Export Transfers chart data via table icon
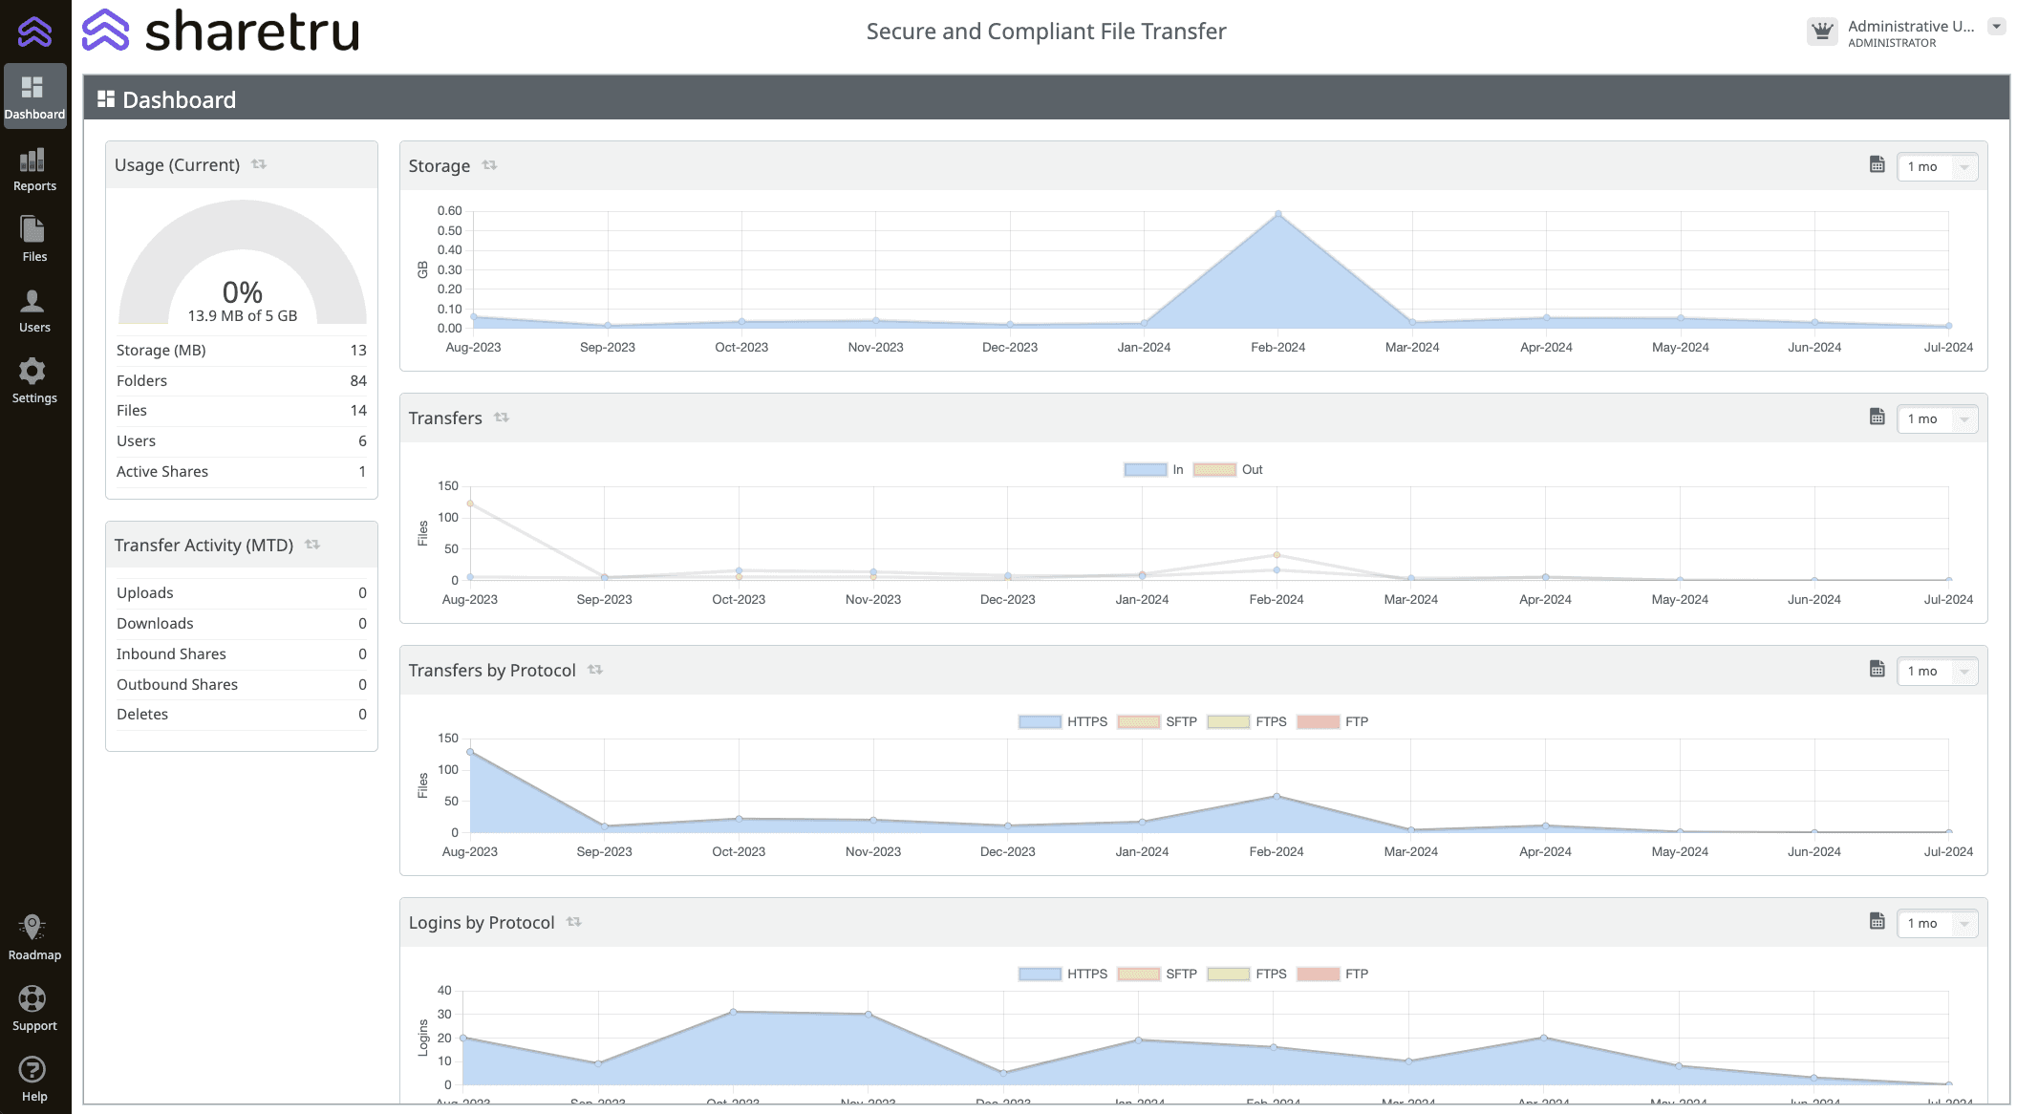The width and height of the screenshot is (2017, 1114). click(x=1877, y=418)
